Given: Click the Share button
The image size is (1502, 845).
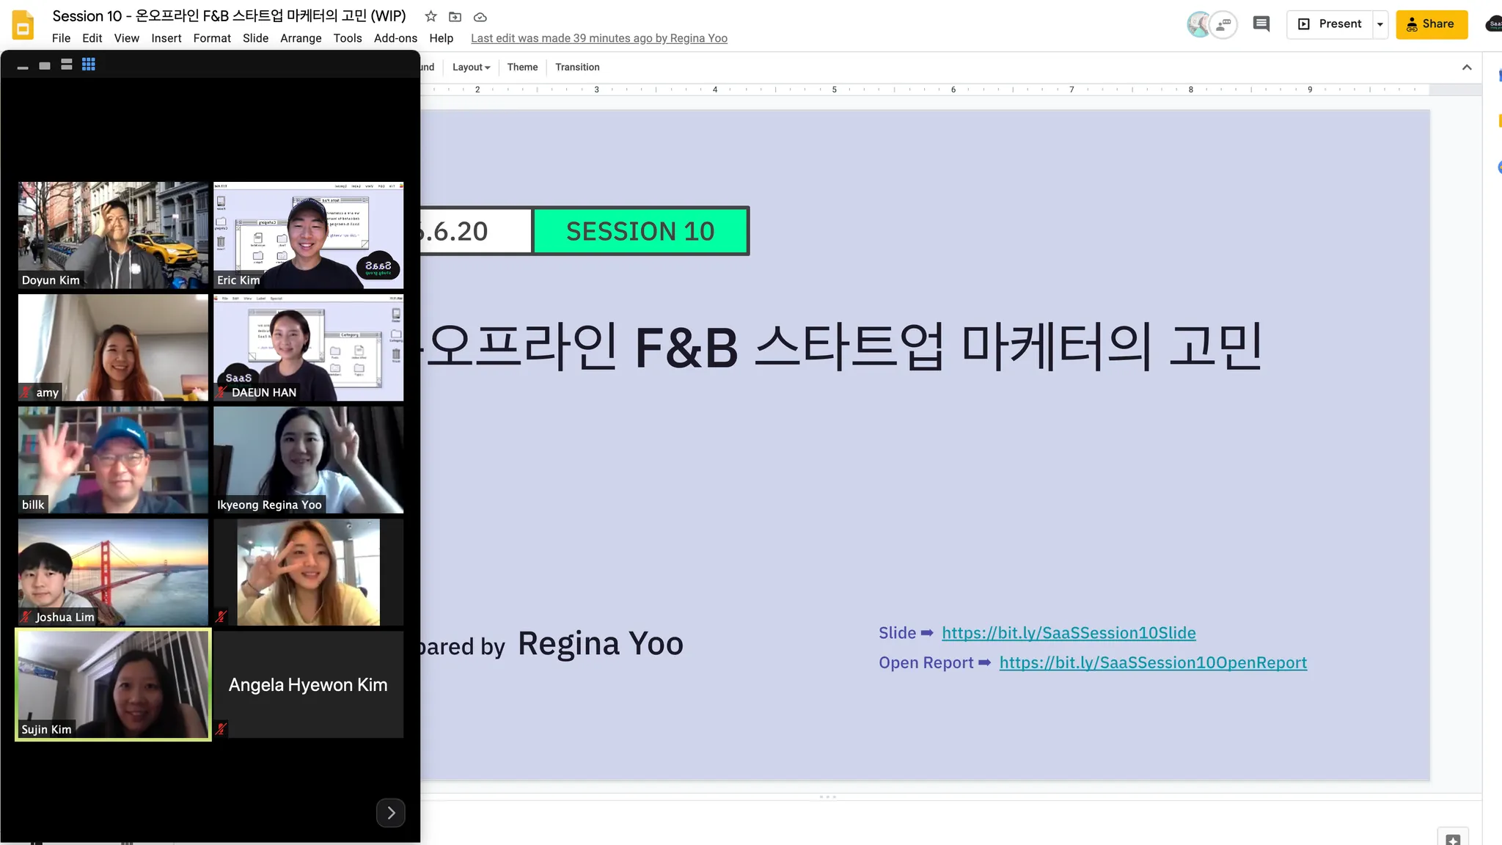Looking at the screenshot, I should 1431,24.
